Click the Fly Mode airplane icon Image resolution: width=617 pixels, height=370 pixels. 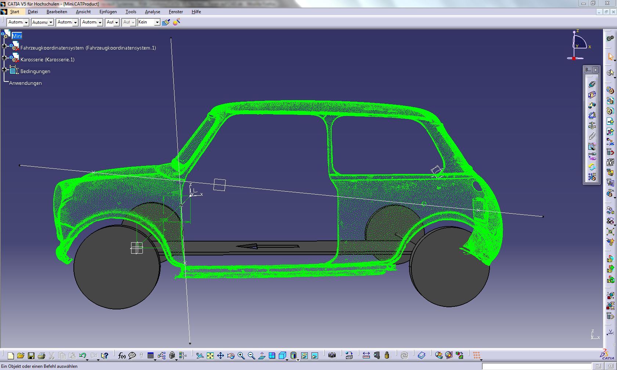[200, 355]
